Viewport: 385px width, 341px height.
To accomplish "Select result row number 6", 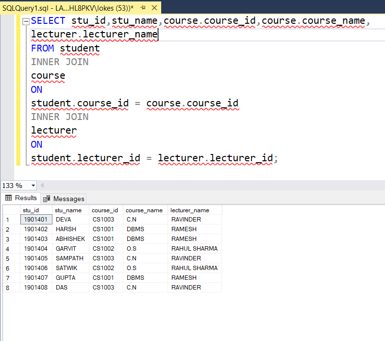I will pos(12,268).
